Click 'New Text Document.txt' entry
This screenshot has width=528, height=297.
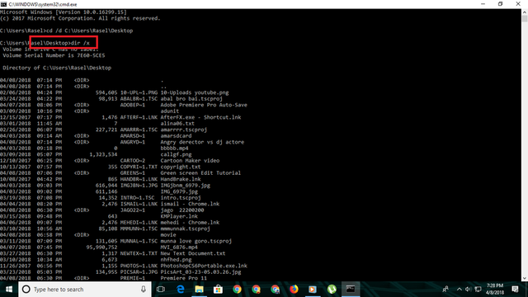coord(193,253)
